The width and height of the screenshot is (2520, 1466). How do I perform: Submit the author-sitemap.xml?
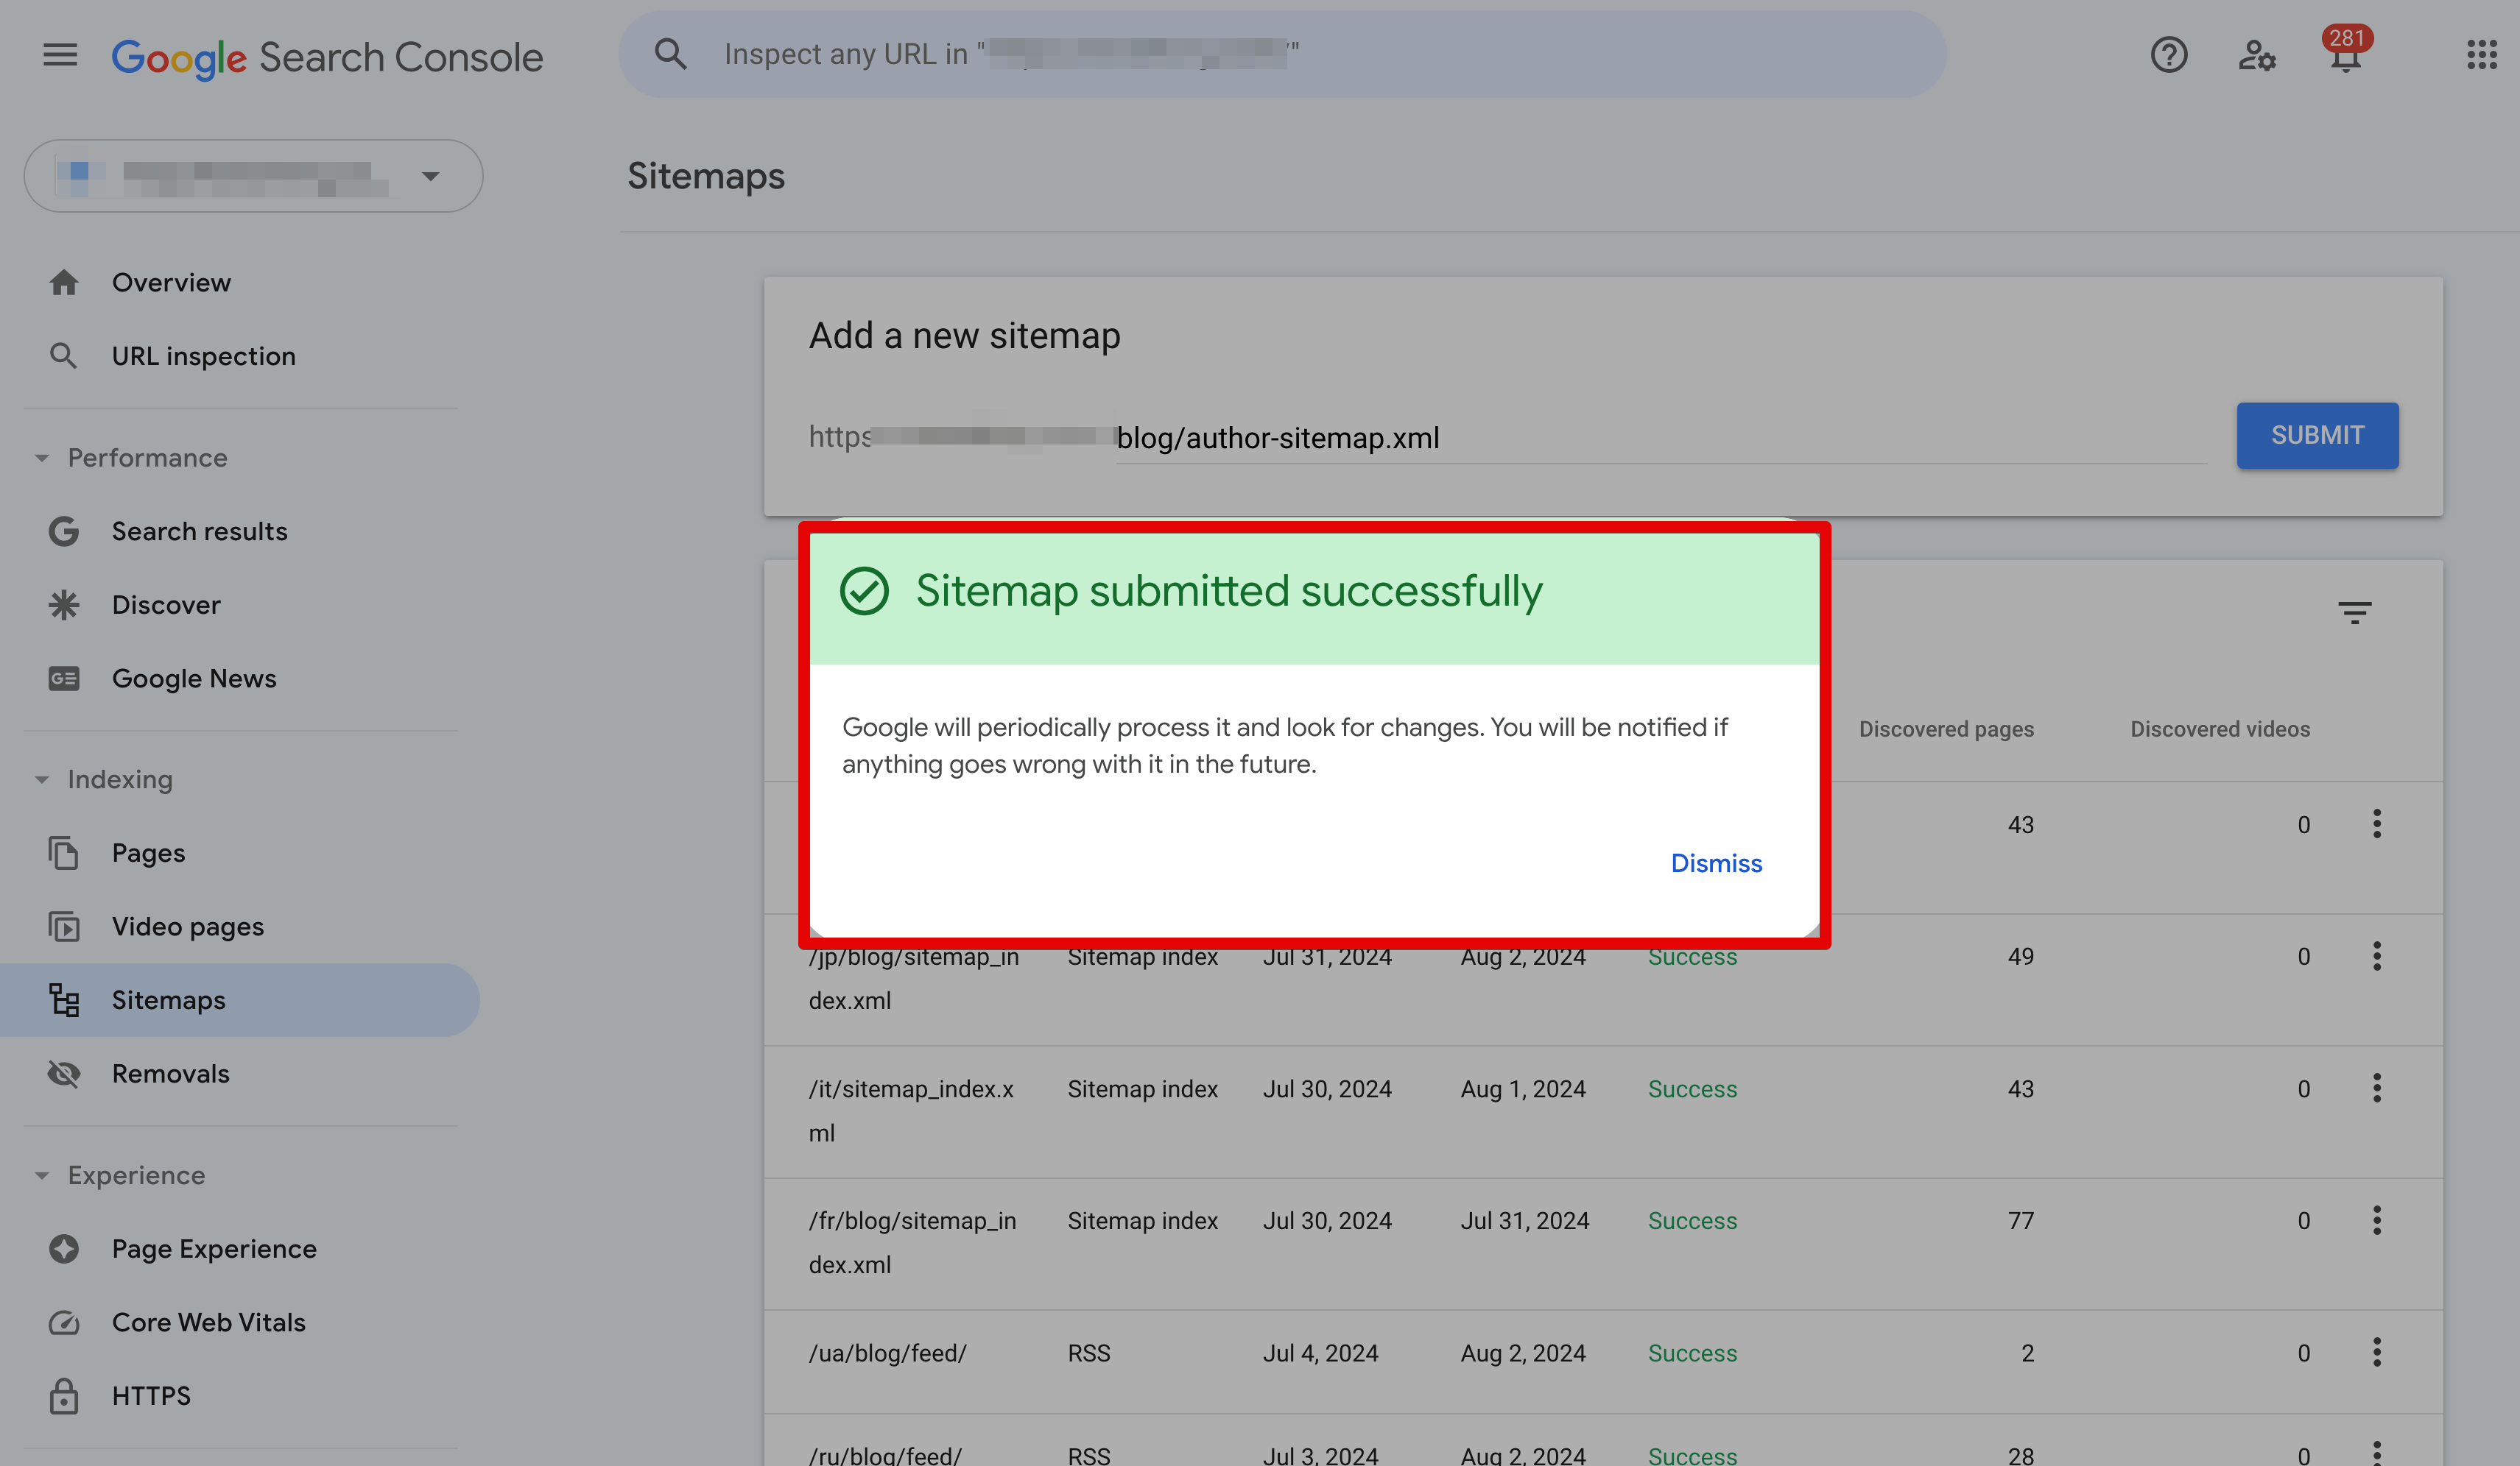tap(2317, 435)
